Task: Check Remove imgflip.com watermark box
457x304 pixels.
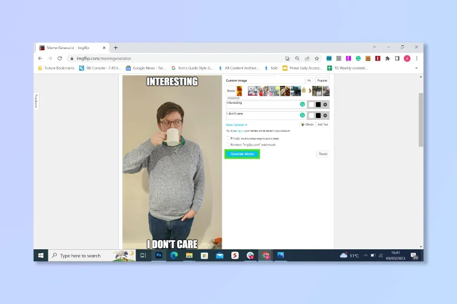Action: pos(228,144)
